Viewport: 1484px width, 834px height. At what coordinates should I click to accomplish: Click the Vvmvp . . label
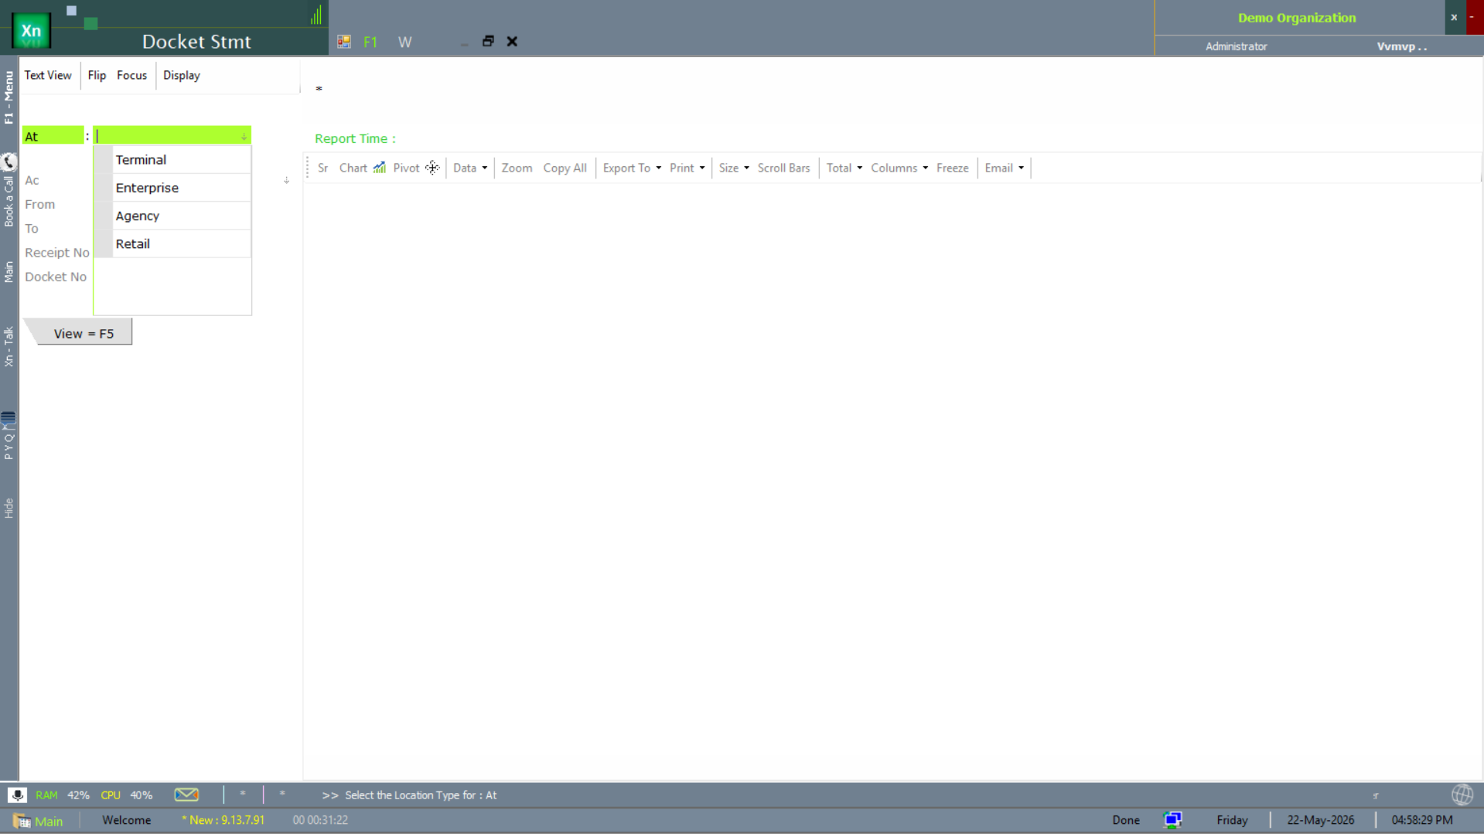click(x=1401, y=46)
